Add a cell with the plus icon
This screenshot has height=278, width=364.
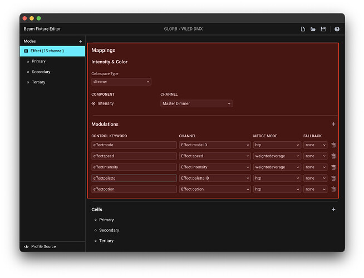[333, 210]
